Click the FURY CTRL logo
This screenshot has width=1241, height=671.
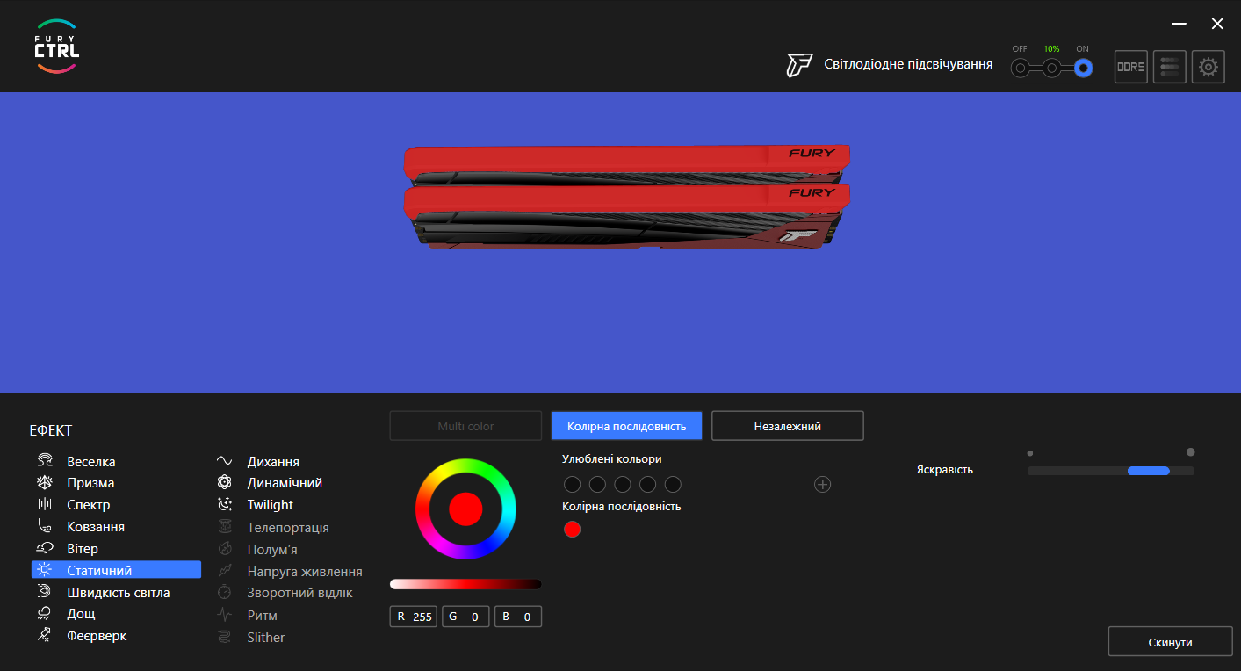tap(57, 46)
